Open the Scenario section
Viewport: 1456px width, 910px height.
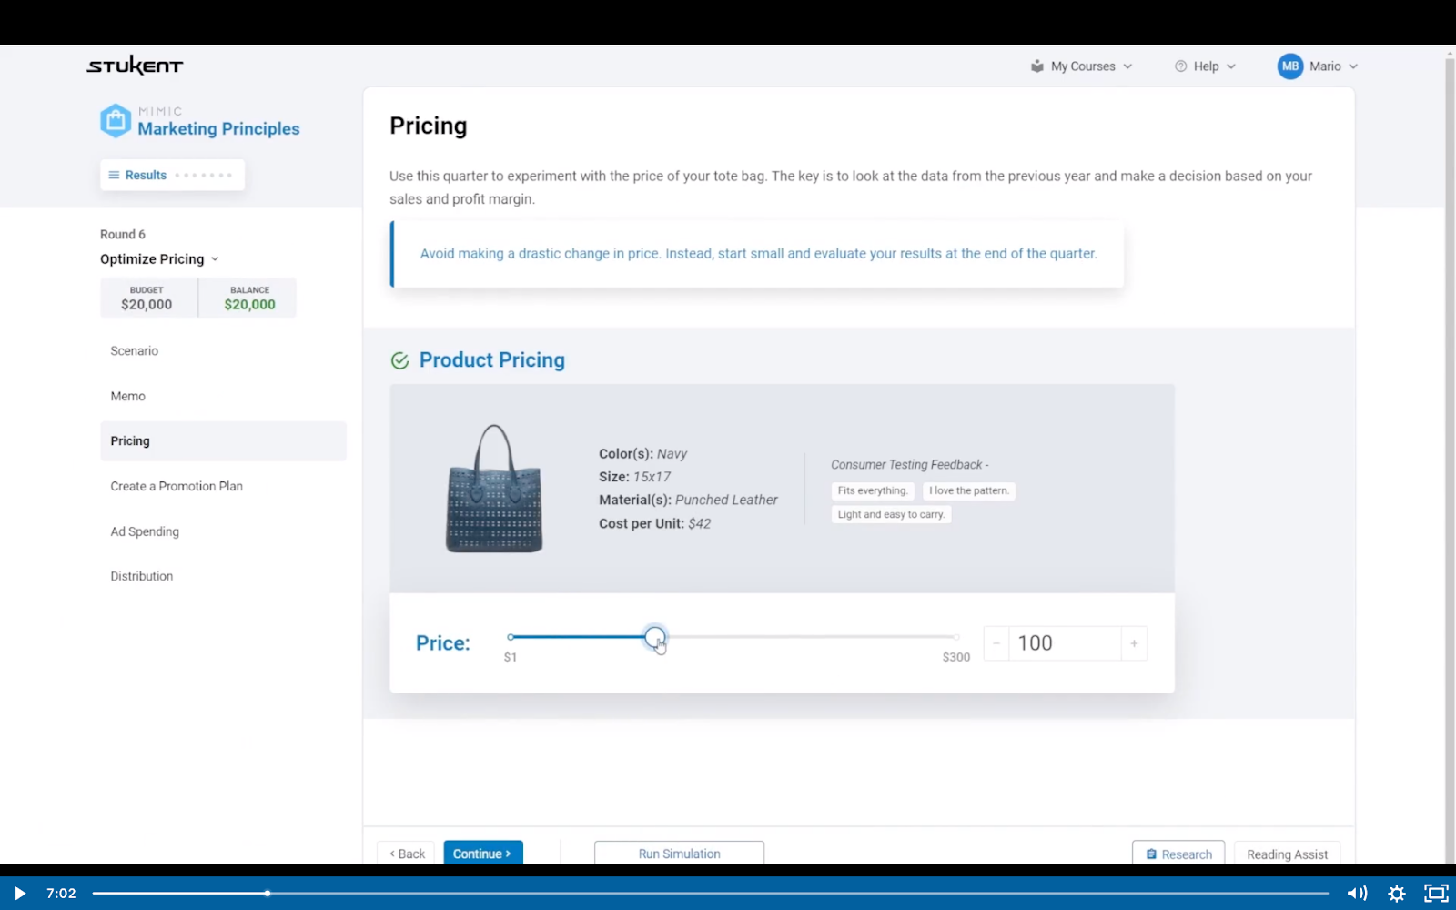135,351
